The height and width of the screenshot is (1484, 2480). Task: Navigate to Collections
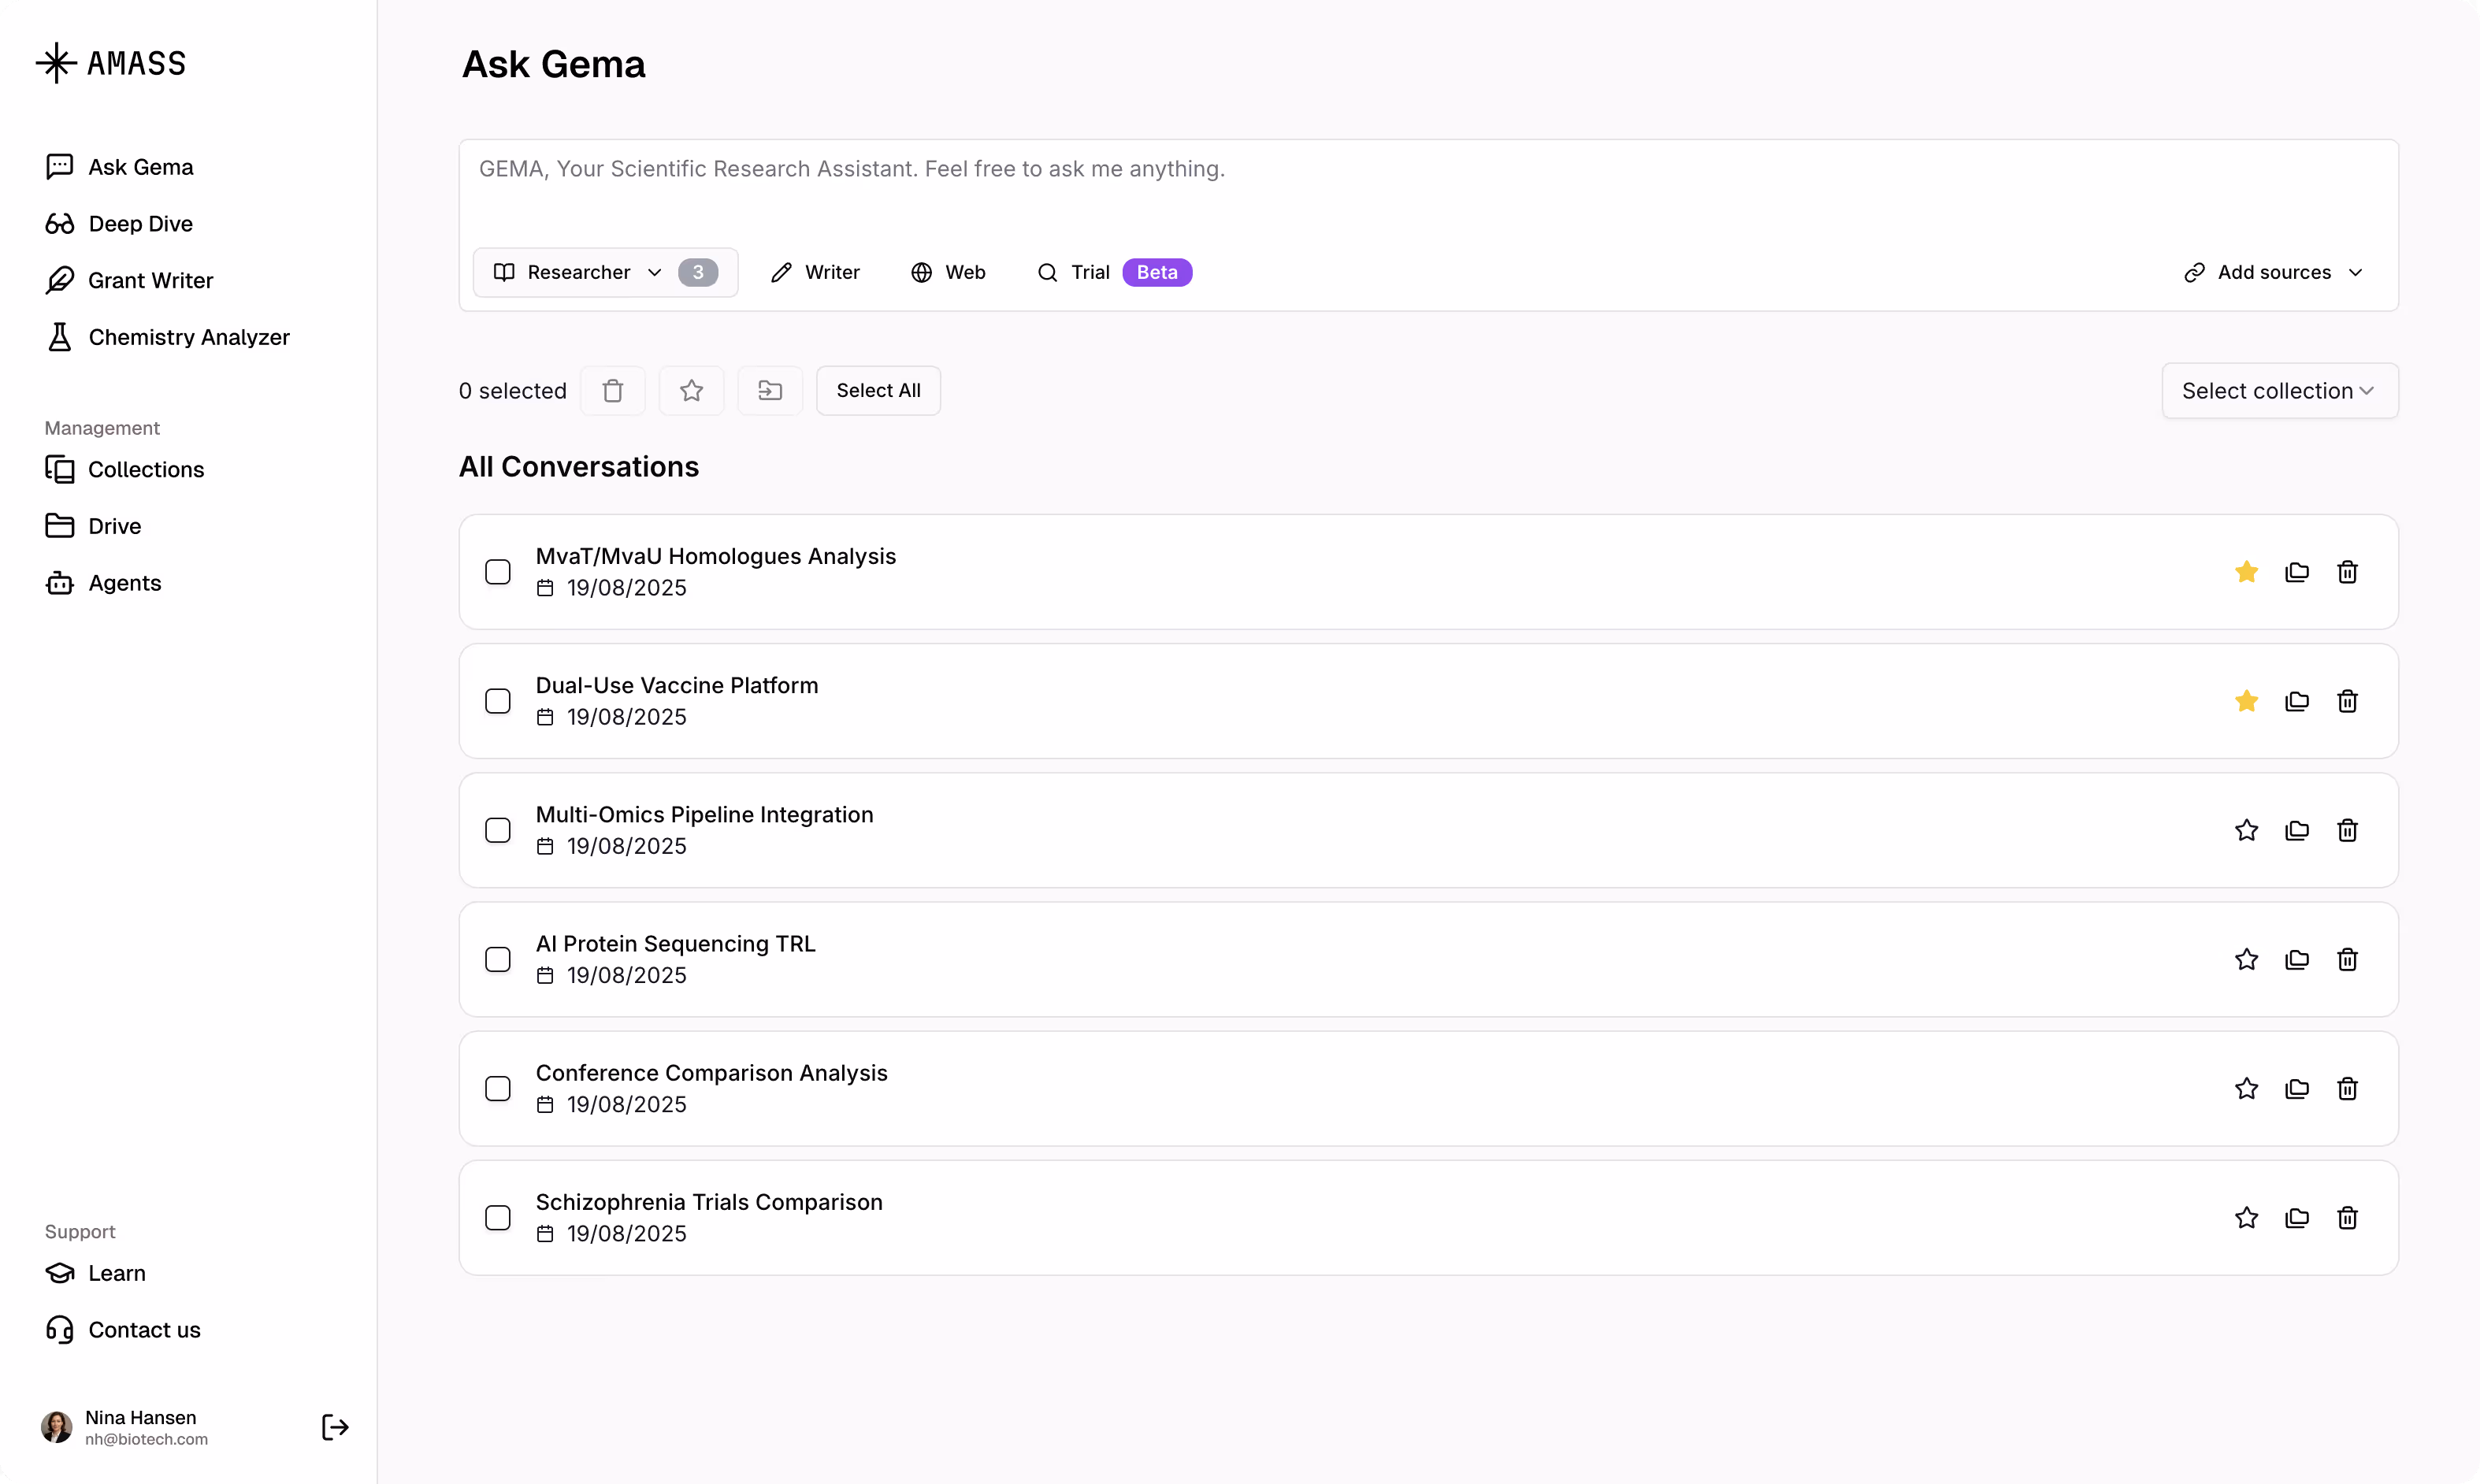tap(125, 469)
